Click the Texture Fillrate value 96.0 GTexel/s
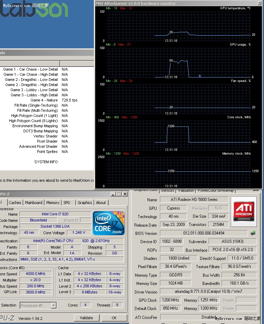The width and height of the screenshot is (264, 324). (x=239, y=266)
